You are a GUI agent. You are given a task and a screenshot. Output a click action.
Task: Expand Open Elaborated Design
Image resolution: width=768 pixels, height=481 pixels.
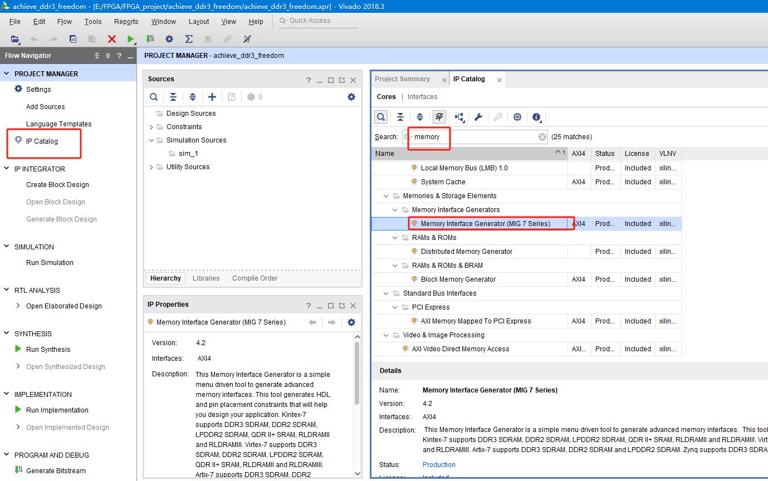(18, 306)
